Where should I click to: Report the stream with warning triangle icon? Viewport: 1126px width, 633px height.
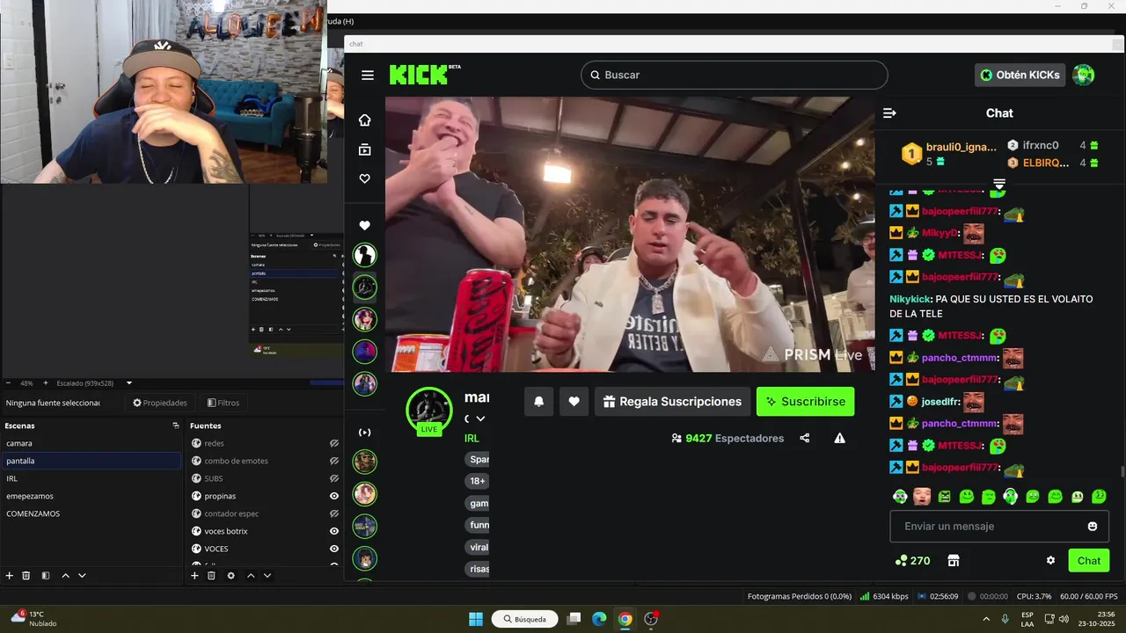point(840,438)
